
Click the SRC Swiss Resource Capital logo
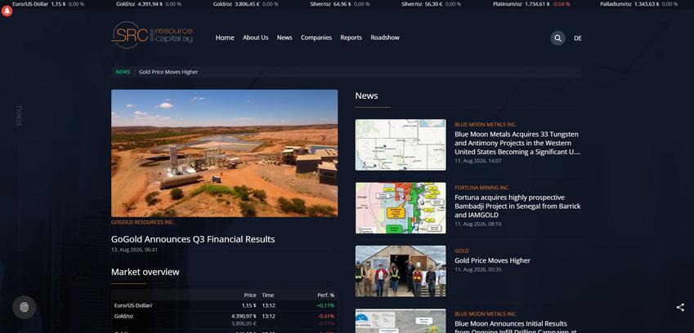click(152, 35)
